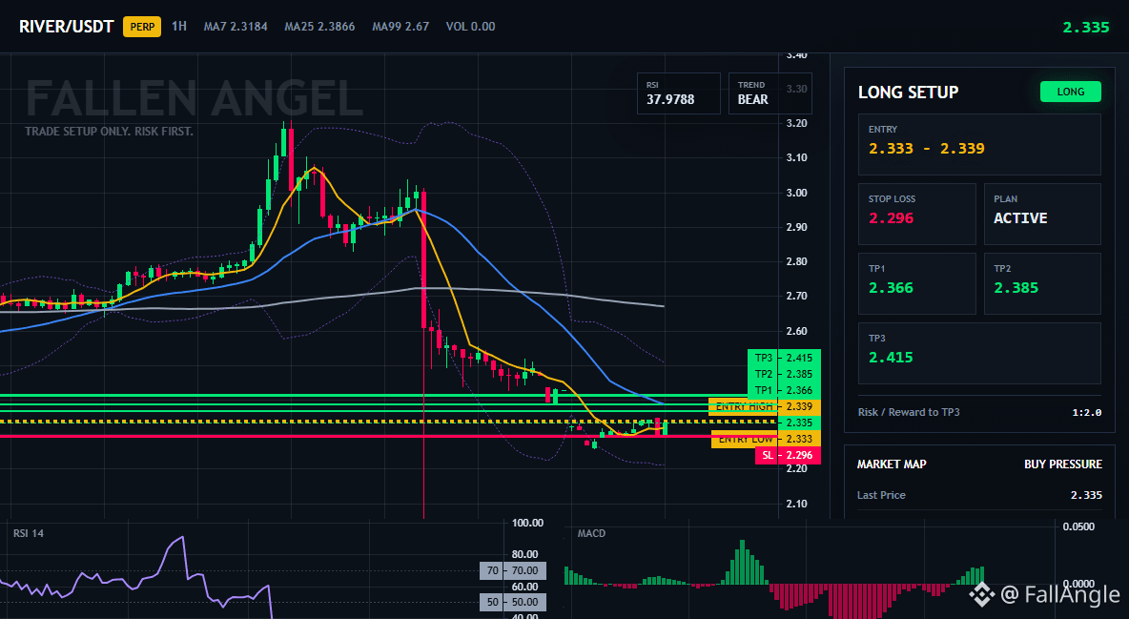Click the TP3 2.415 chart price tag
Screen dimensions: 1129x619
tap(784, 358)
